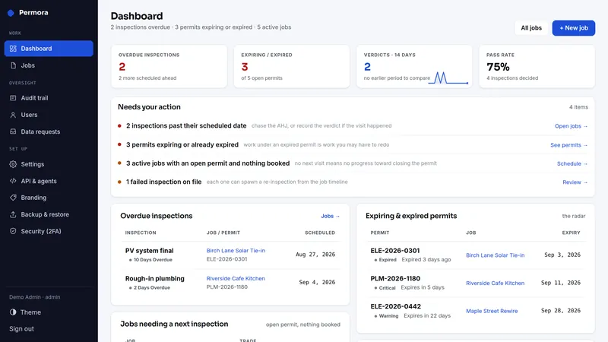Click permit PLM-2026-1180 in expiring permits
Viewport: 608px width, 342px height.
pyautogui.click(x=395, y=278)
